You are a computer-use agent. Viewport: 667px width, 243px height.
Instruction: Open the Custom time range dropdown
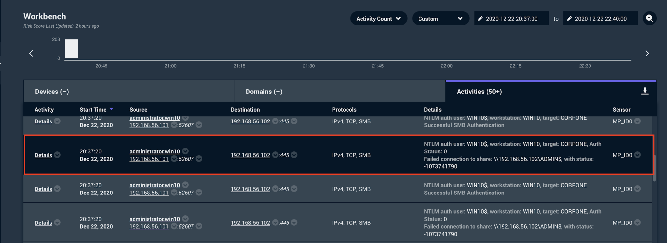tap(440, 19)
